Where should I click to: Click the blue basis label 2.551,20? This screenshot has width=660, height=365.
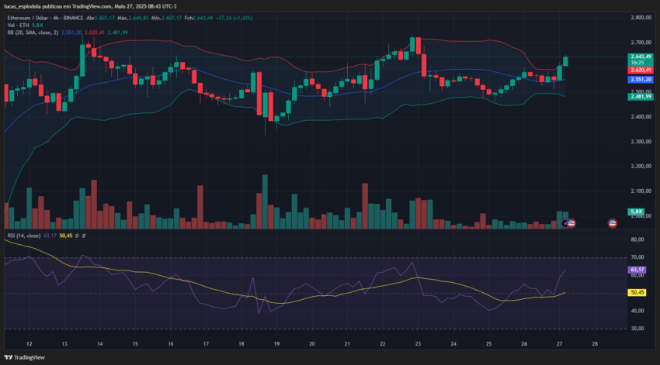tap(641, 79)
